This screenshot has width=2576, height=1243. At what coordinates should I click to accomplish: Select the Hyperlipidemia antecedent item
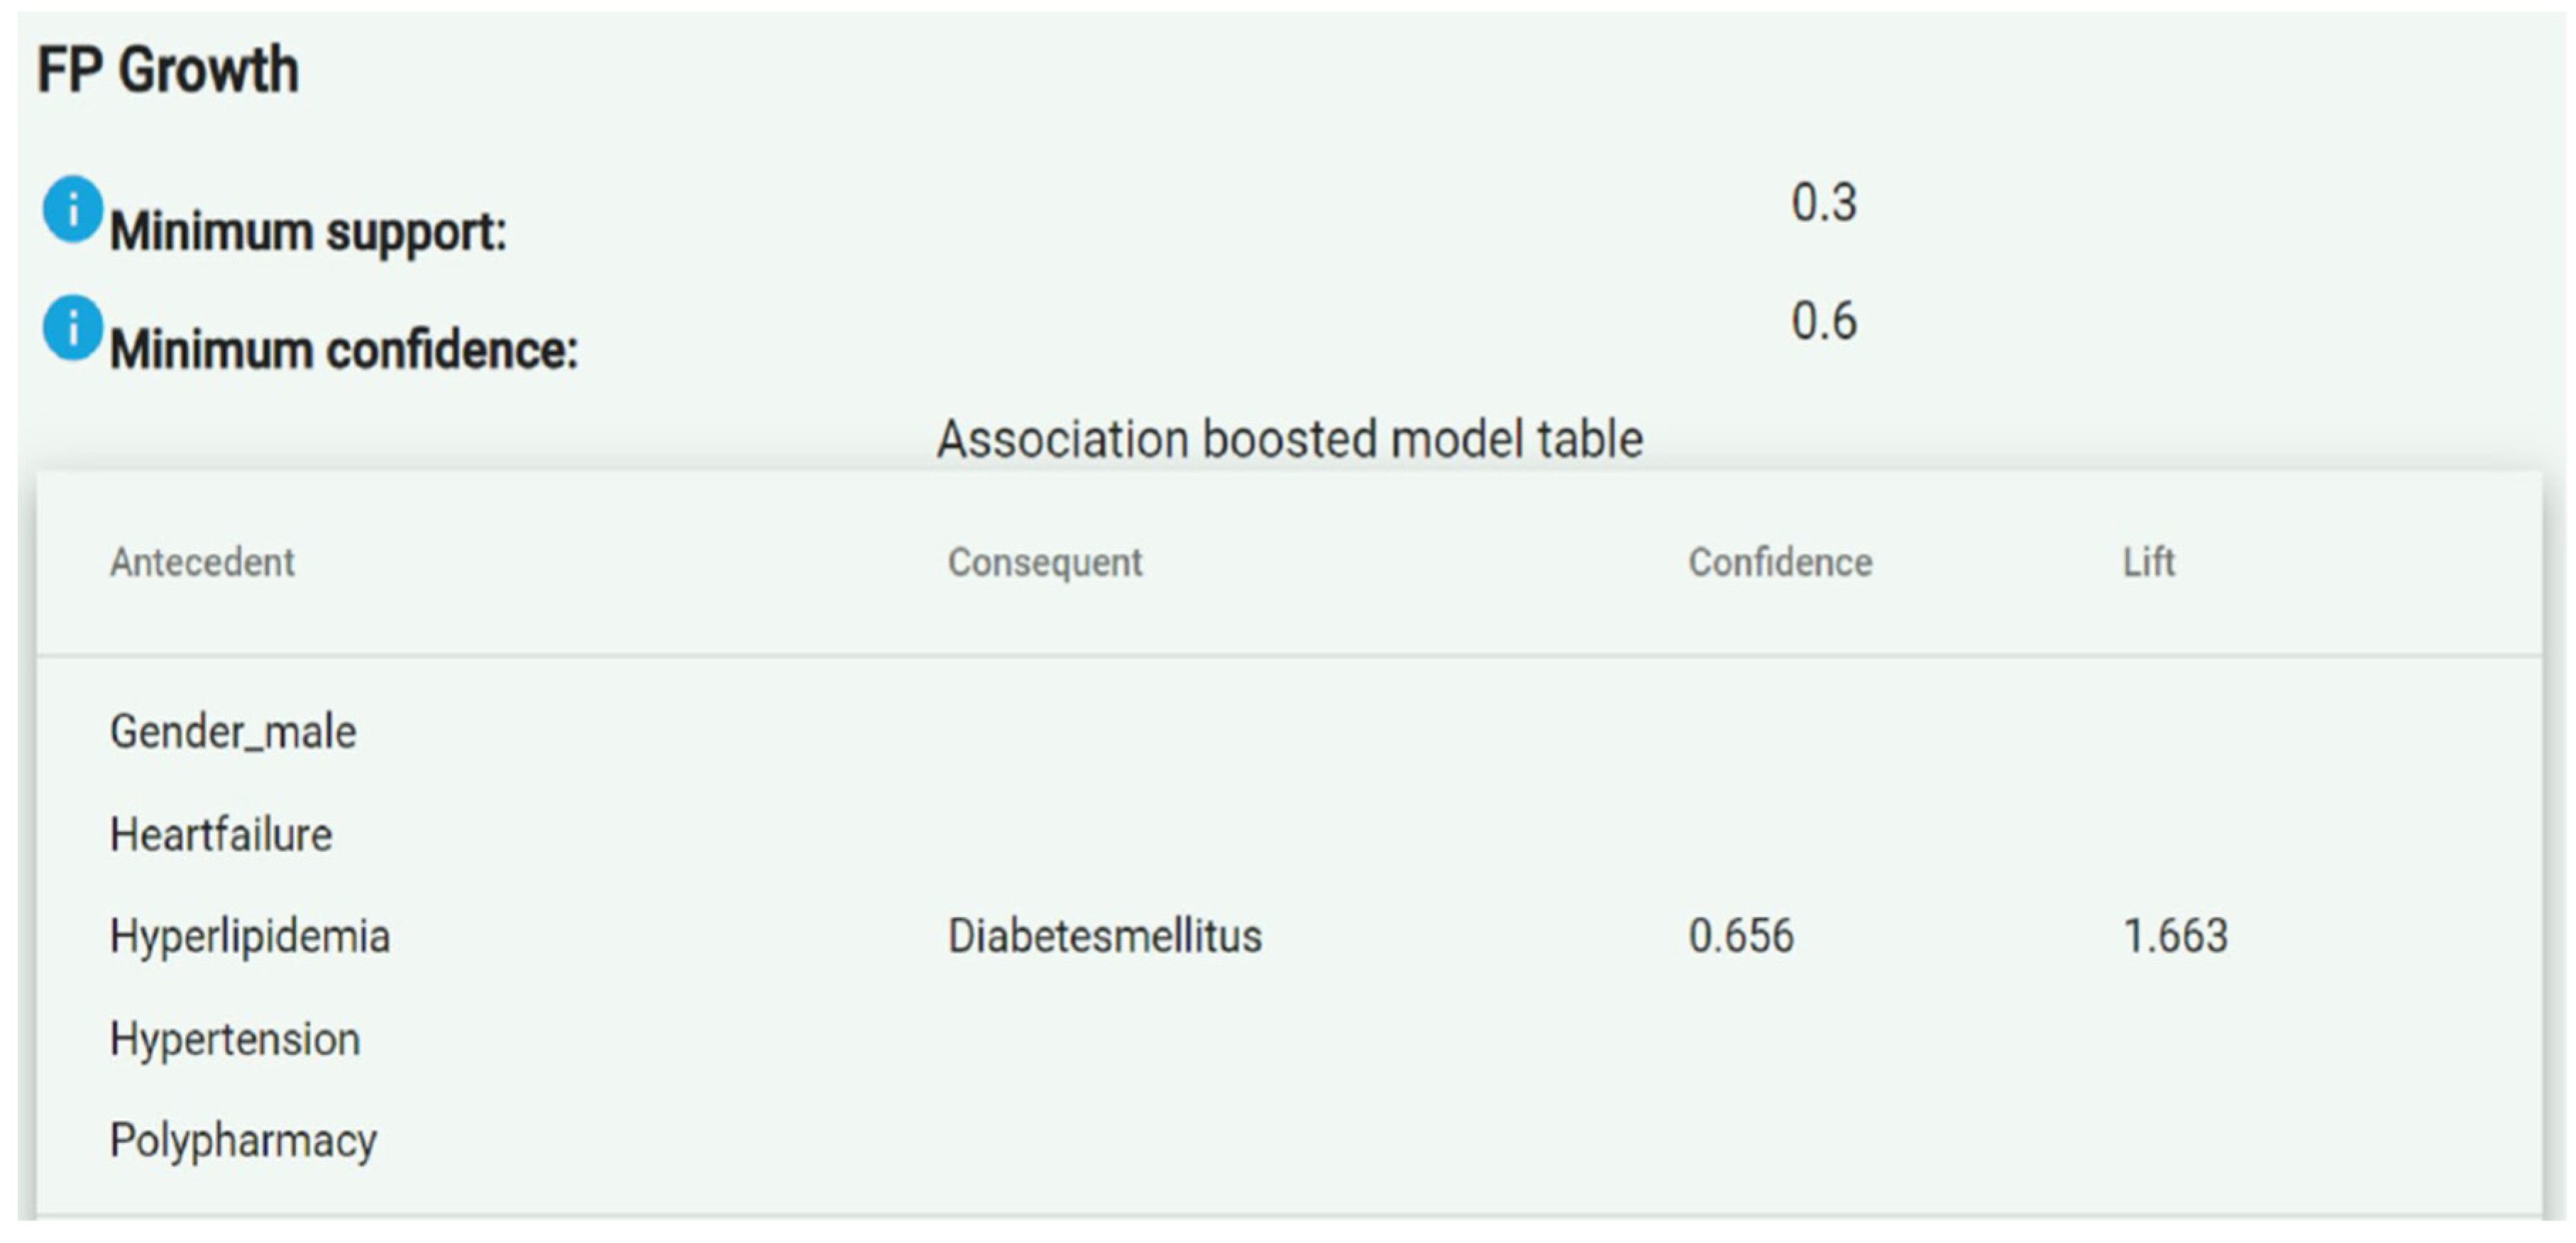pyautogui.click(x=250, y=936)
